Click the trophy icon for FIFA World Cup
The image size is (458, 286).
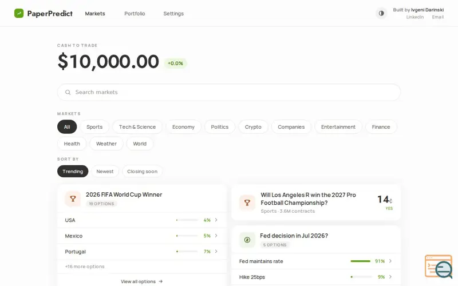tap(73, 198)
